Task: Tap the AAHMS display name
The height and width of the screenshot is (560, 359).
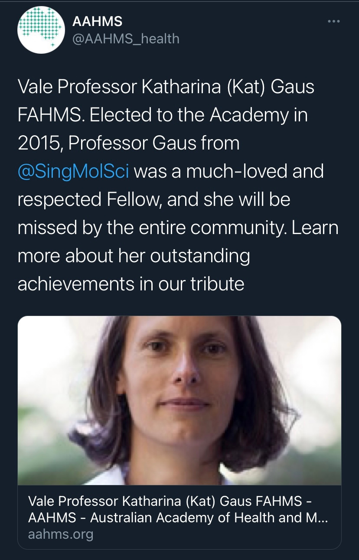Action: [97, 21]
